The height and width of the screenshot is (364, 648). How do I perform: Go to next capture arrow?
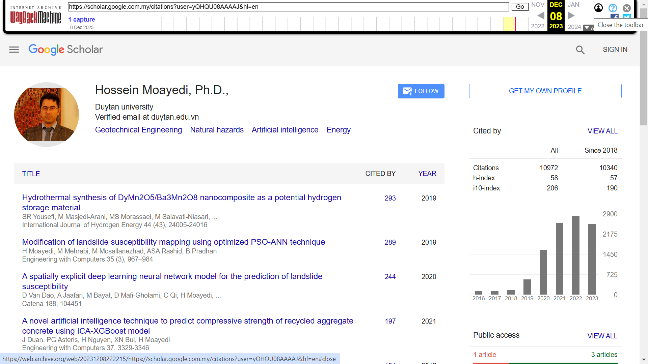click(x=571, y=16)
